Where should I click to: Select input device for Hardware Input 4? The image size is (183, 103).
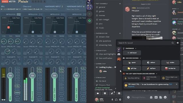[x=73, y=9]
